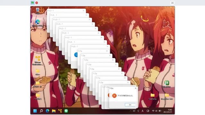
Task: Open the clock showing 15:42
Action: [x=168, y=111]
